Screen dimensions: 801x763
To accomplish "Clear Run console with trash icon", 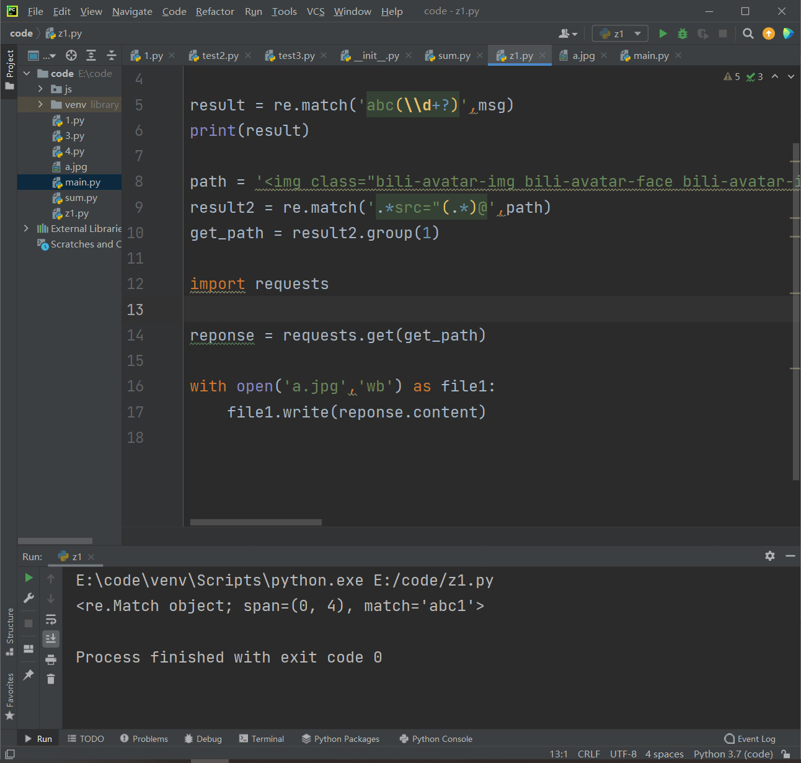I will 51,679.
